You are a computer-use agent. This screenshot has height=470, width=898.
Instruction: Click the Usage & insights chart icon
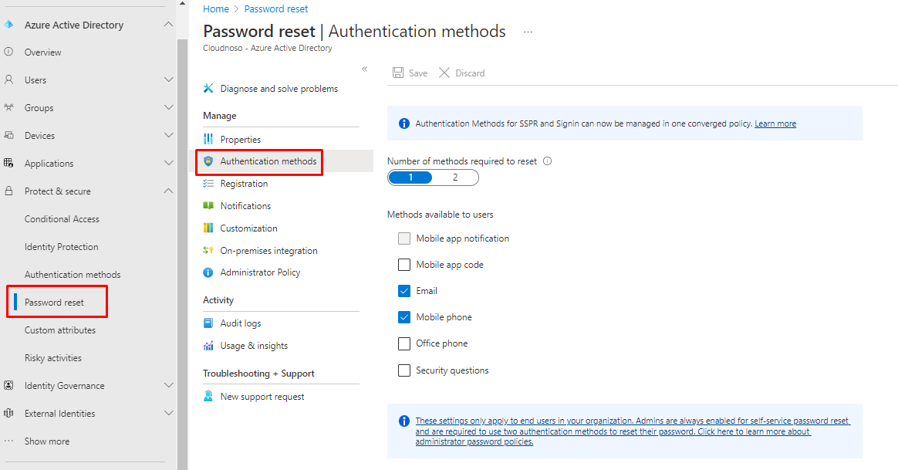pos(208,346)
